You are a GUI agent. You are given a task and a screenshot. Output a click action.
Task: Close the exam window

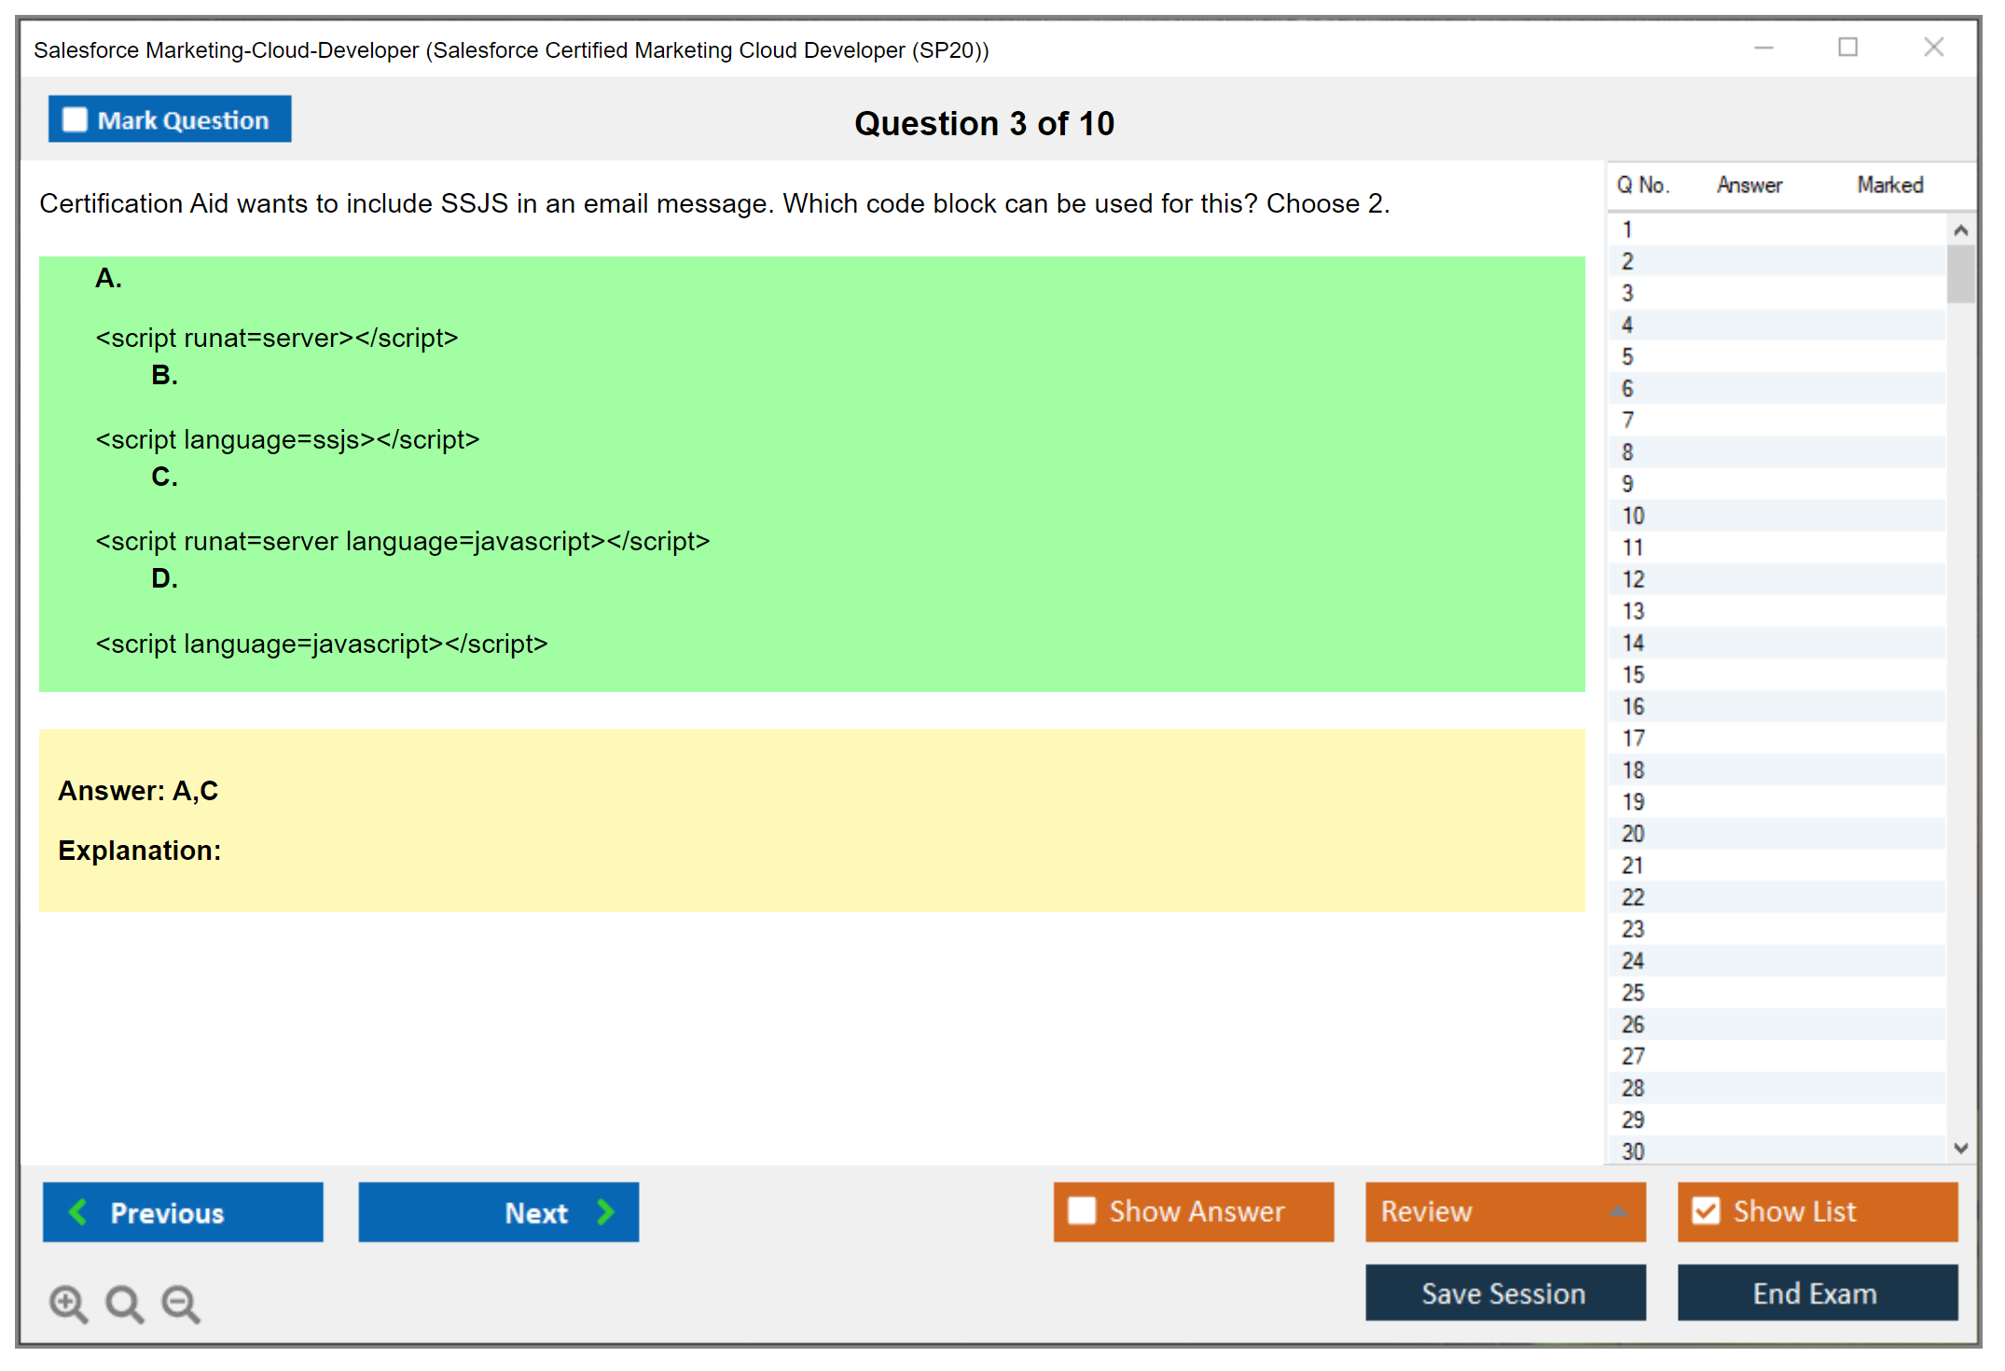[1933, 48]
